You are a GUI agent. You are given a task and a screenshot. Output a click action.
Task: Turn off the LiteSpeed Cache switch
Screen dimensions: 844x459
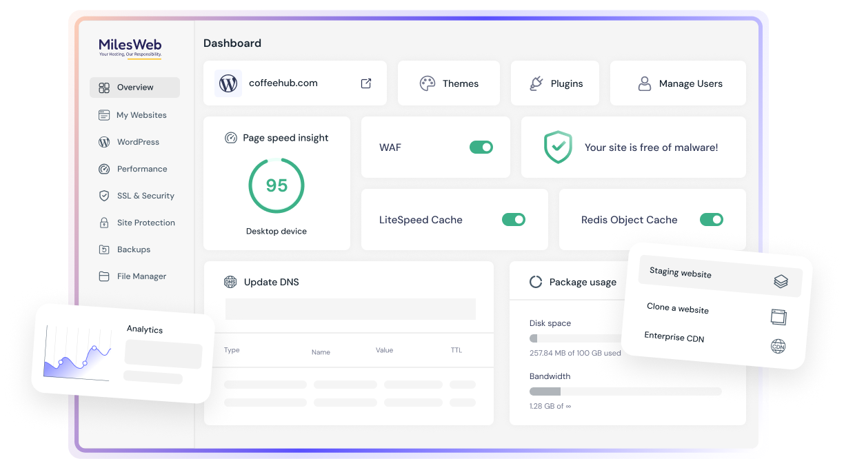pos(514,220)
